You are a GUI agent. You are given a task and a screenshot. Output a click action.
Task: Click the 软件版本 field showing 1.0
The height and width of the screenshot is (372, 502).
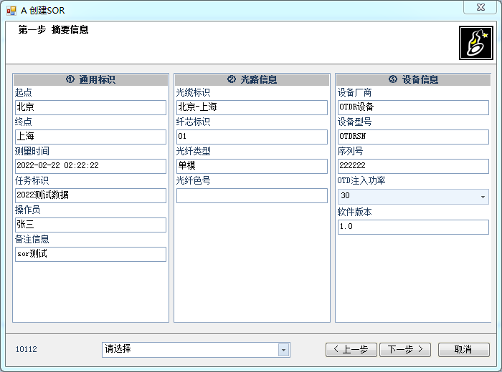click(x=413, y=227)
